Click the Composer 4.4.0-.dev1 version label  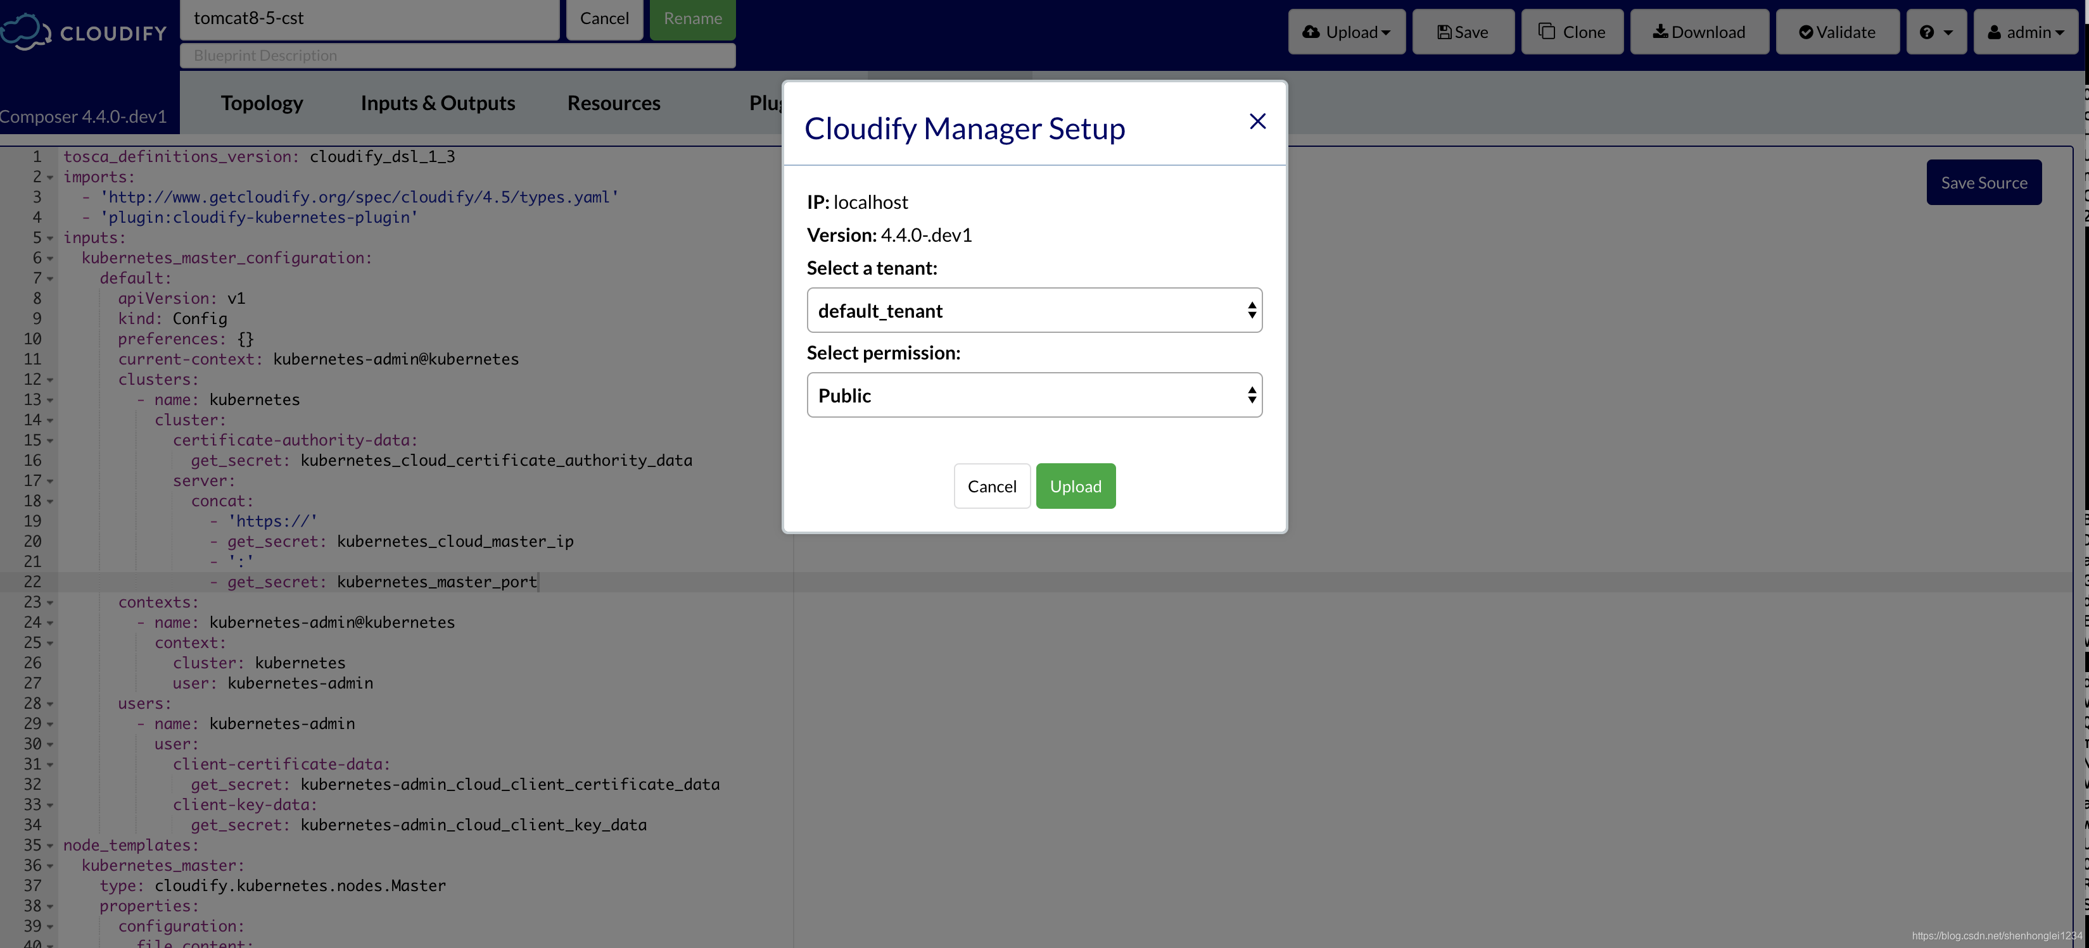coord(84,116)
